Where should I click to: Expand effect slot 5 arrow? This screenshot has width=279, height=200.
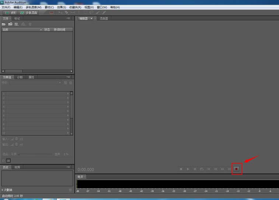[x=68, y=111]
